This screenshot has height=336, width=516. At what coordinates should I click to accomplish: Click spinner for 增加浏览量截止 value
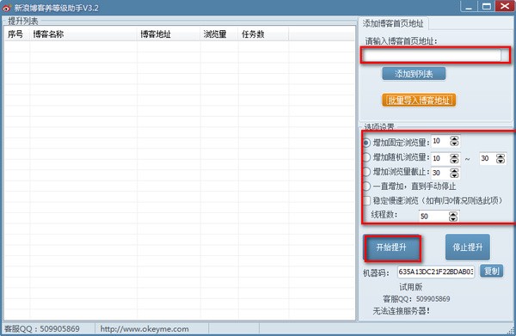point(454,173)
